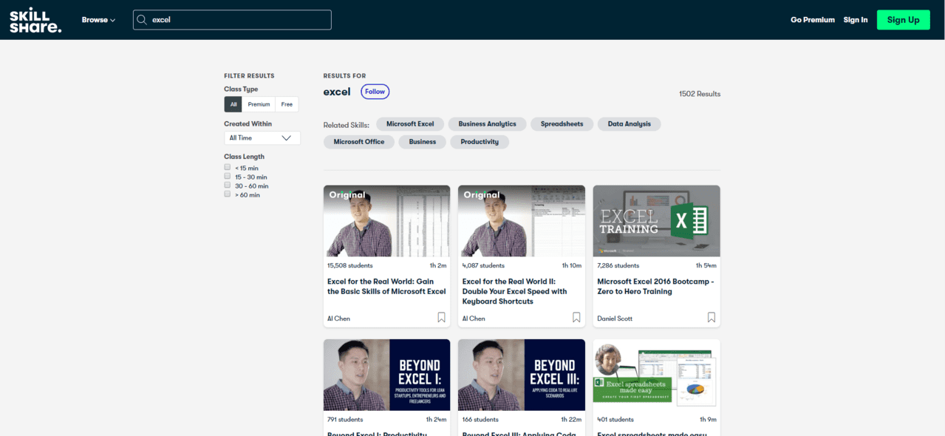Open the Excel spreadsheets made easy thumbnail
The height and width of the screenshot is (436, 945).
click(x=657, y=375)
